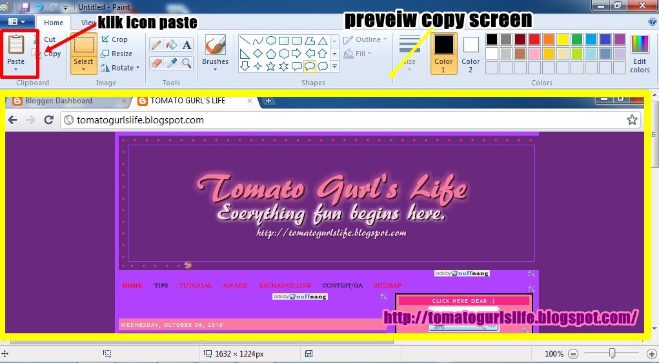Image resolution: width=659 pixels, height=363 pixels.
Task: Click the Cut command
Action: 45,39
